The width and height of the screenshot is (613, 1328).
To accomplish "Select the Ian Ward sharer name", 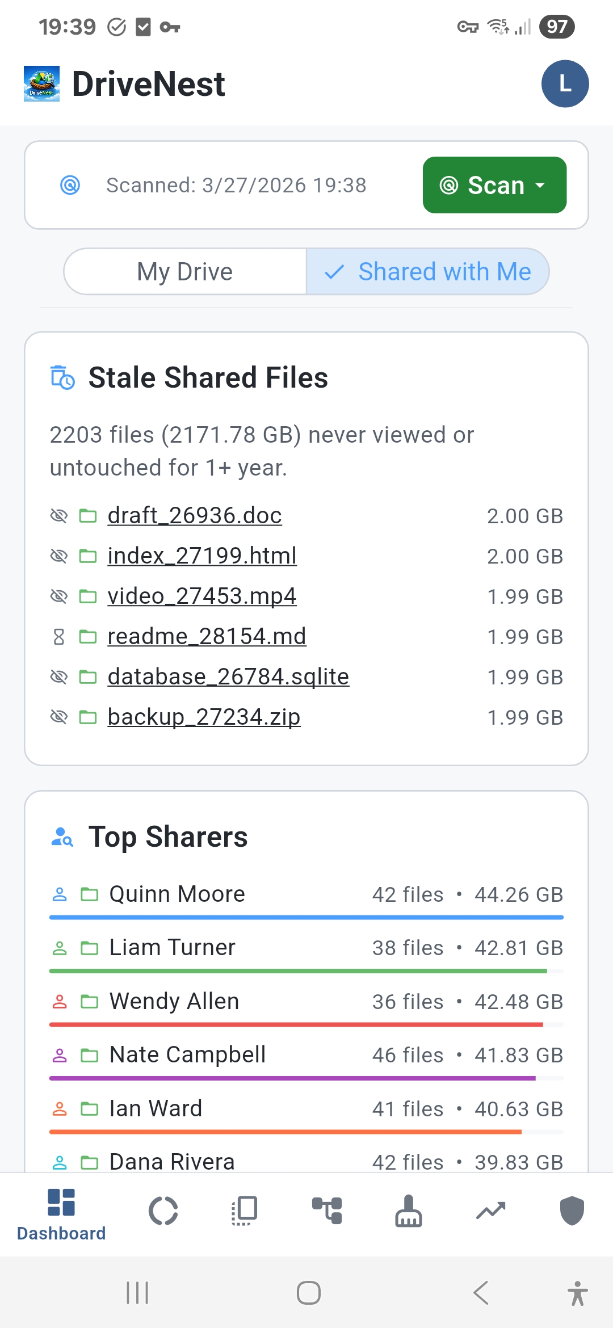I will 156,1109.
